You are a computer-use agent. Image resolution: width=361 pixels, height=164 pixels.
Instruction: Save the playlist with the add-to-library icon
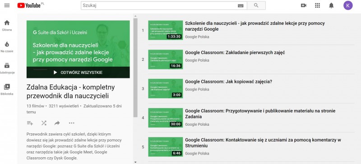click(30, 123)
